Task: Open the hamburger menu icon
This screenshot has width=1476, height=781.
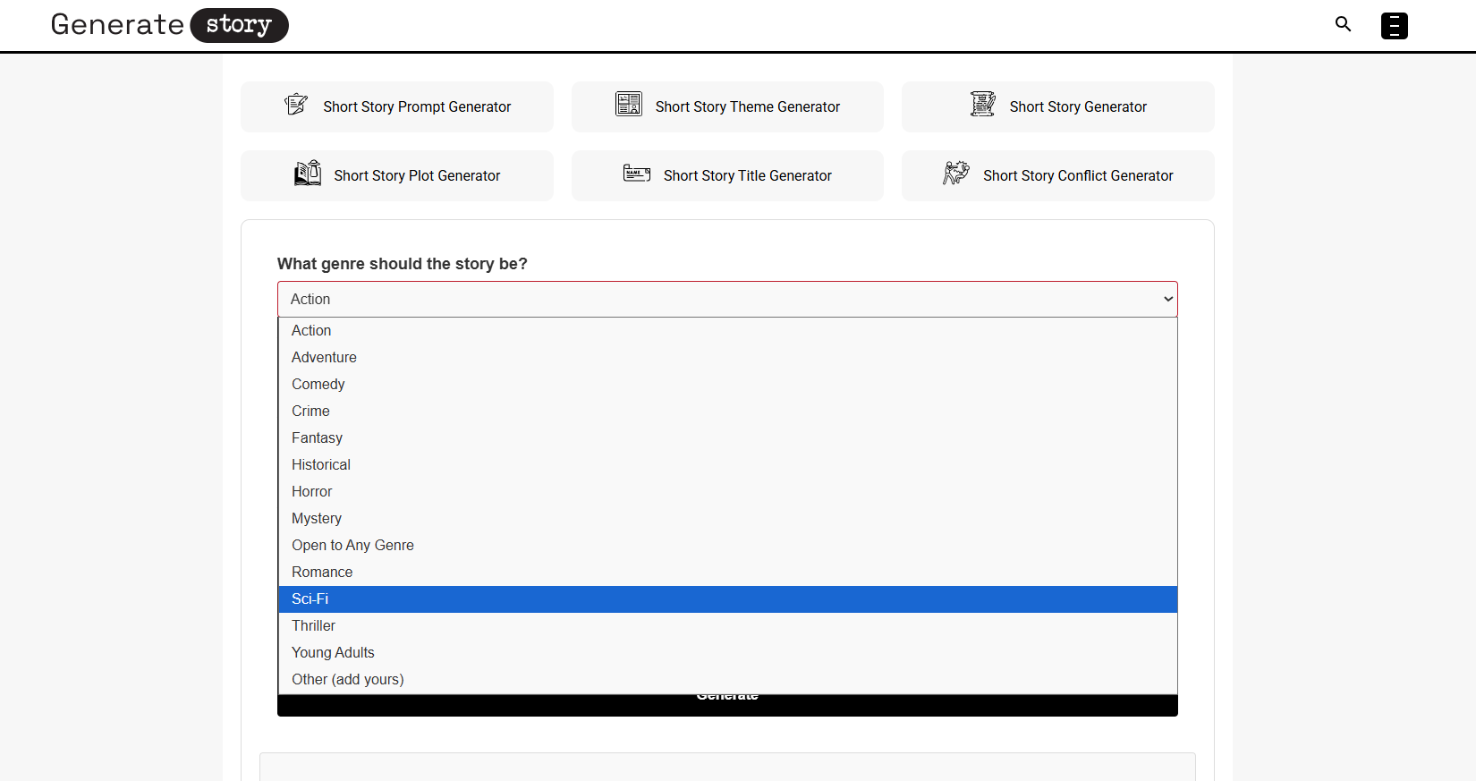Action: tap(1394, 26)
